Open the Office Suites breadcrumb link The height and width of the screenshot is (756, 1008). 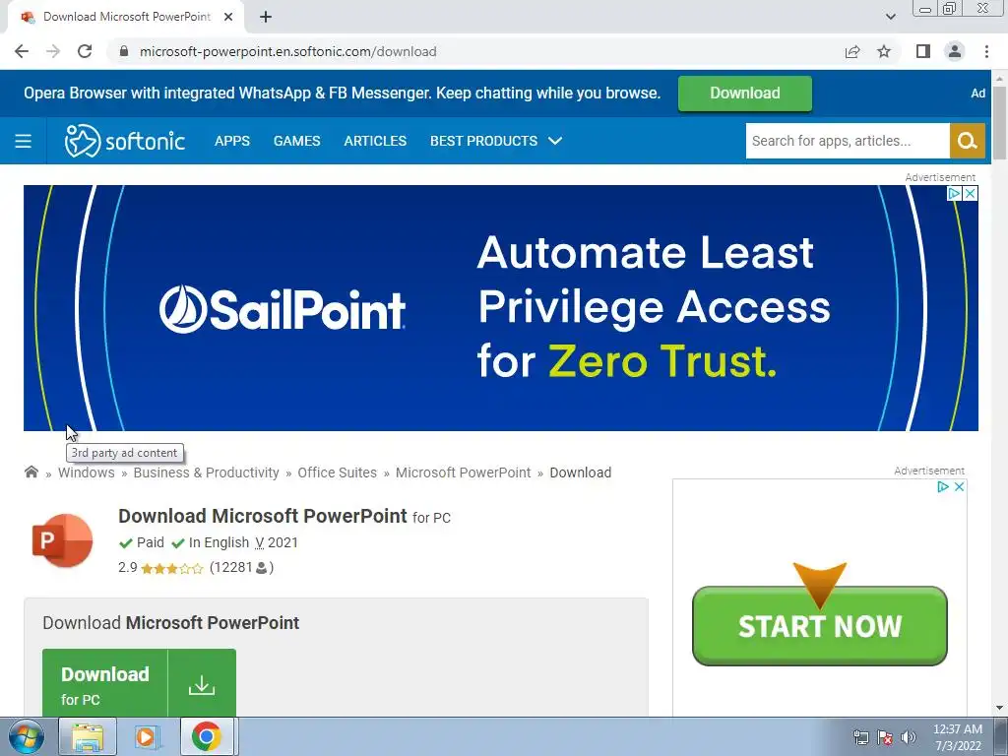pos(338,472)
